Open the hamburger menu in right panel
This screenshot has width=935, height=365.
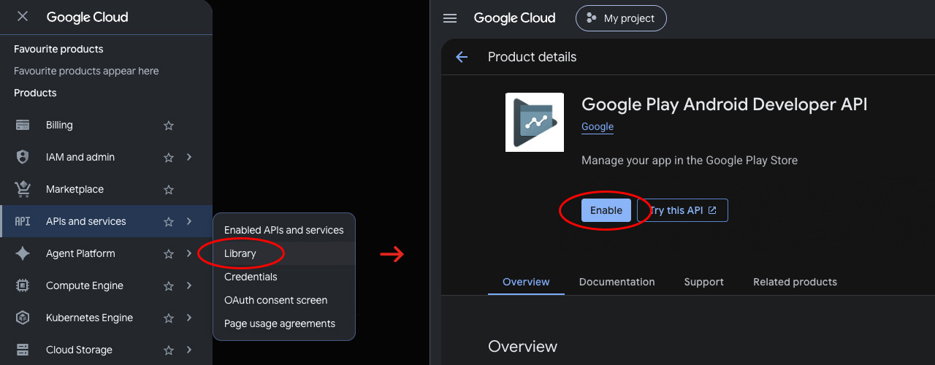pyautogui.click(x=450, y=18)
